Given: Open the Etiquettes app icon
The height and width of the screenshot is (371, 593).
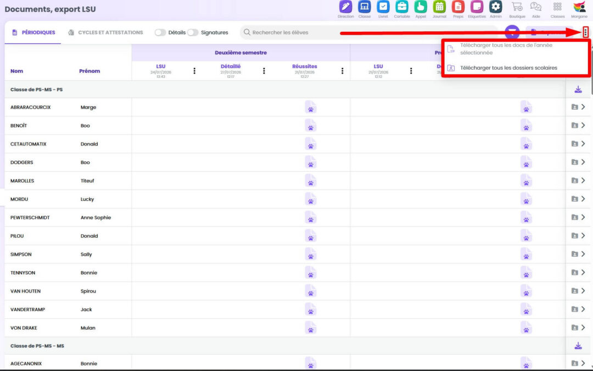Looking at the screenshot, I should point(477,7).
